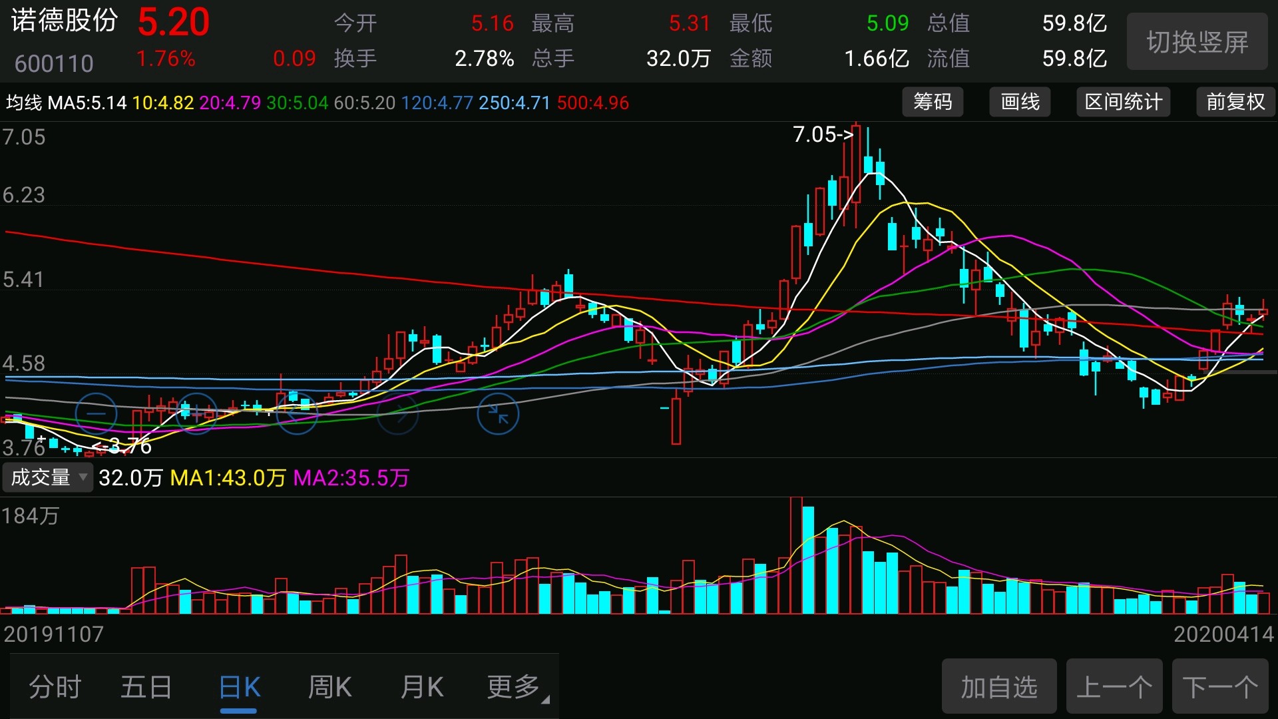Tap the left-arrow chart scroll icon
Viewport: 1278px width, 719px height.
pyautogui.click(x=297, y=413)
